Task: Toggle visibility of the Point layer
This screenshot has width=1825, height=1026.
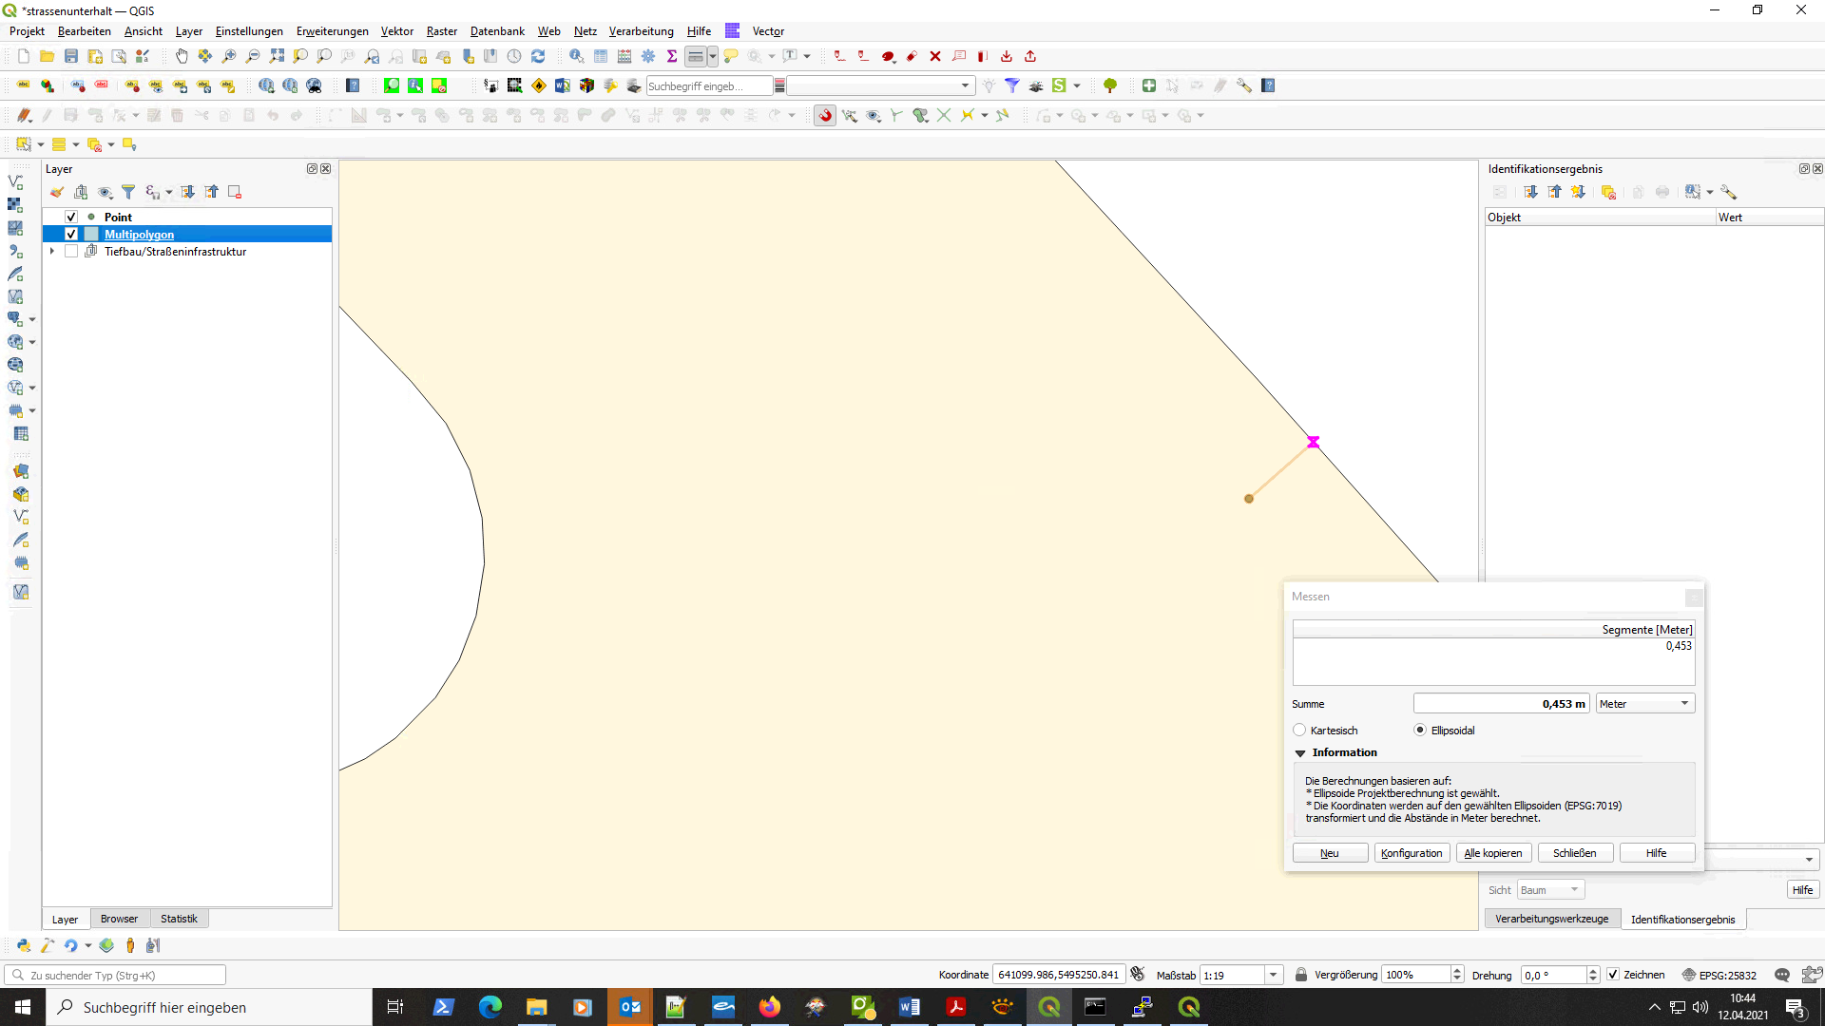Action: pyautogui.click(x=71, y=217)
